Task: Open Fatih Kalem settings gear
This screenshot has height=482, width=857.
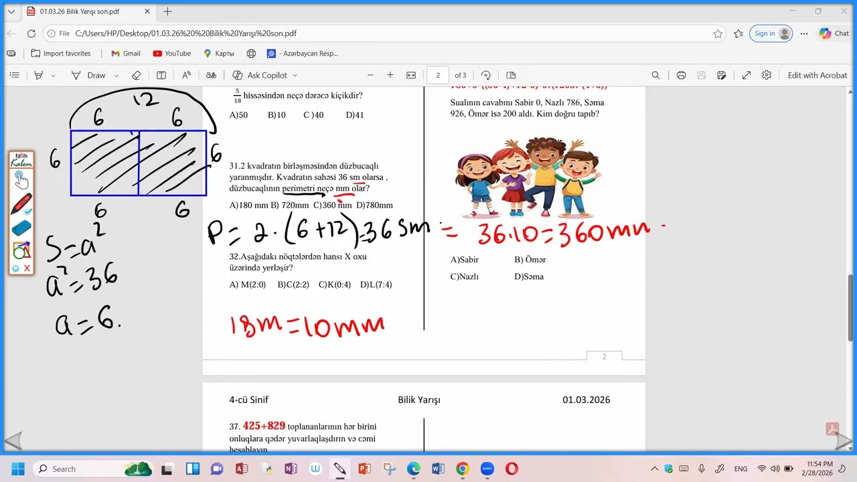Action: coord(15,268)
